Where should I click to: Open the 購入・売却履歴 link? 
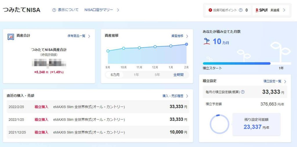point(173,96)
